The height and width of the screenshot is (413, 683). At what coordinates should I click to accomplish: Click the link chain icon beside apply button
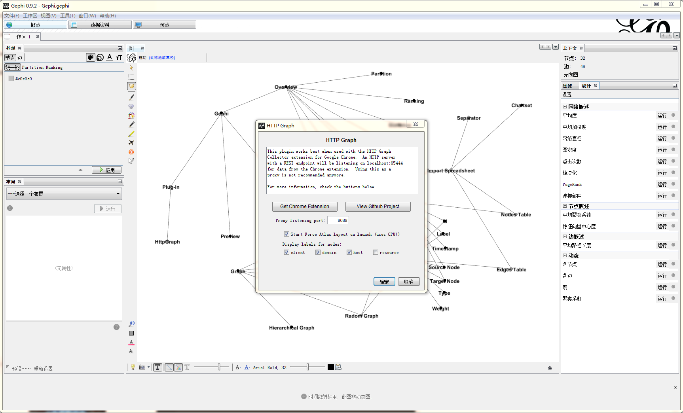click(81, 170)
